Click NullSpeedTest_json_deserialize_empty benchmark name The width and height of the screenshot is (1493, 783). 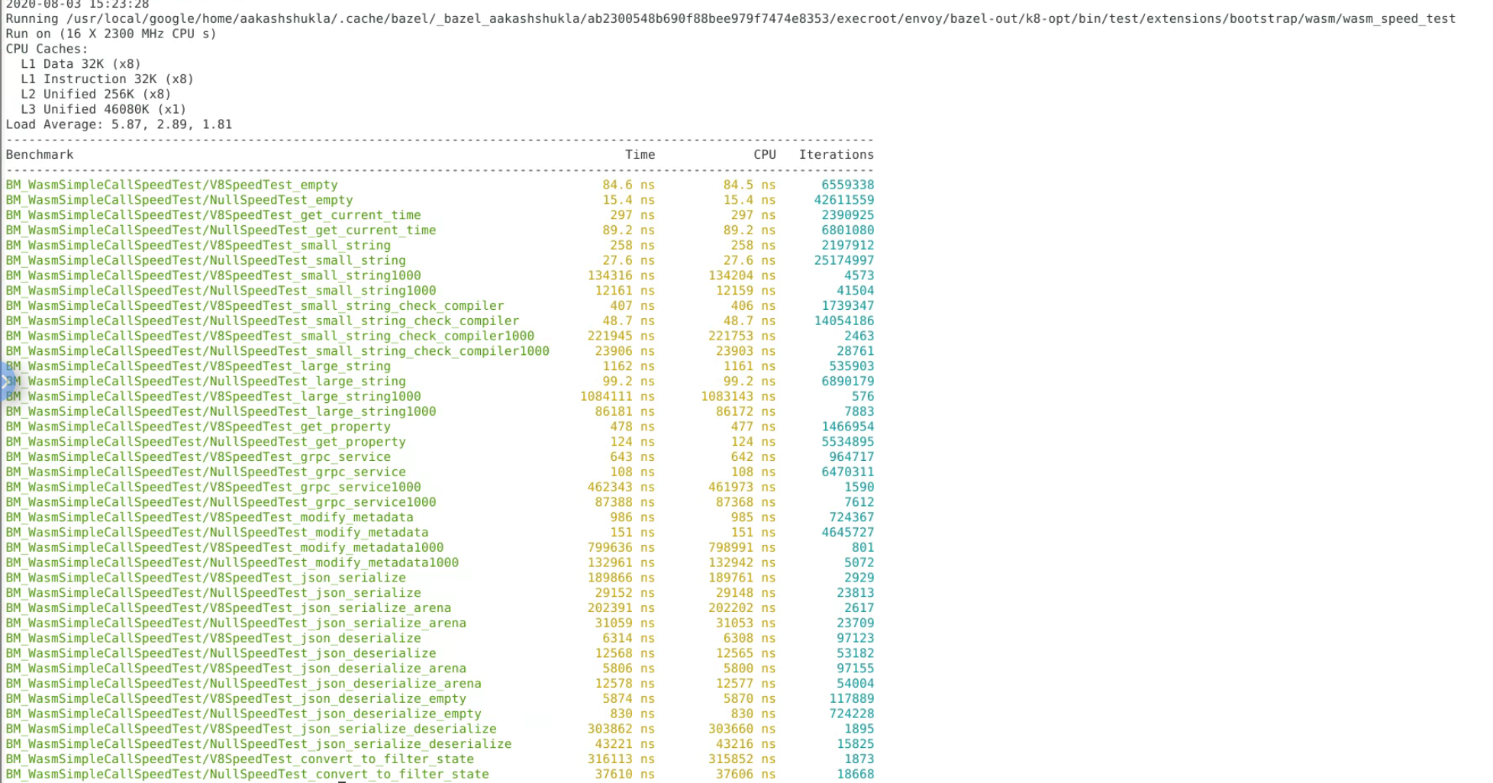tap(244, 714)
